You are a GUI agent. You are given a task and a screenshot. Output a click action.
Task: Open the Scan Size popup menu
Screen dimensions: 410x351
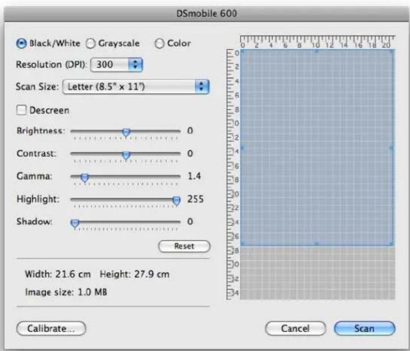[x=136, y=87]
